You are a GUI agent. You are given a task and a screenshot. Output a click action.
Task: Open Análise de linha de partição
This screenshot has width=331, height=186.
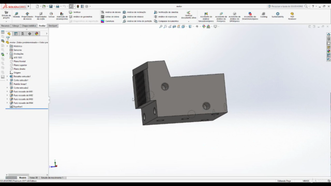point(137,21)
